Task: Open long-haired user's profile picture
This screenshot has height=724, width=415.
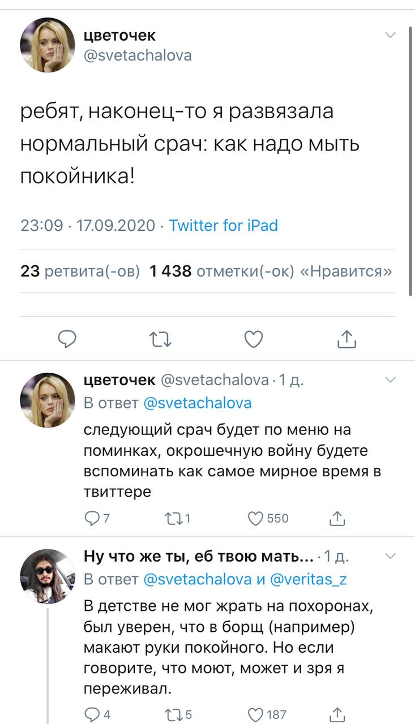Action: point(48,576)
